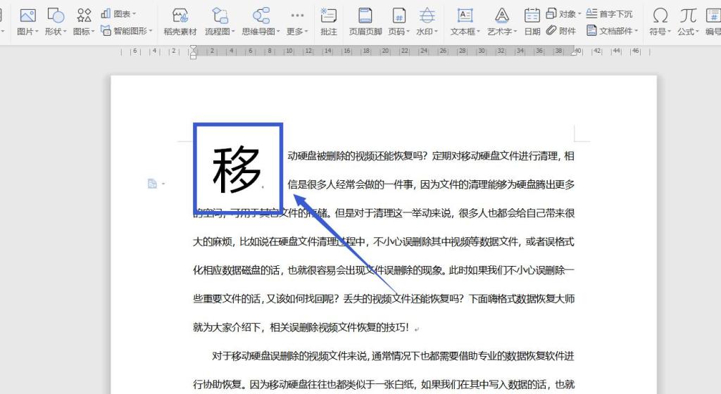Open the 公式 dropdown arrow
721x394 pixels.
click(x=697, y=32)
